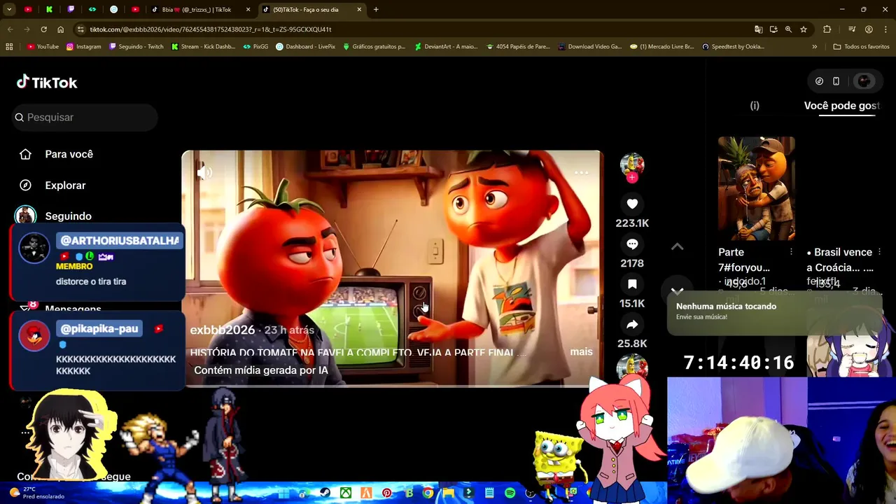Open the weather widget showing 27°C
Image resolution: width=896 pixels, height=504 pixels.
pyautogui.click(x=36, y=493)
